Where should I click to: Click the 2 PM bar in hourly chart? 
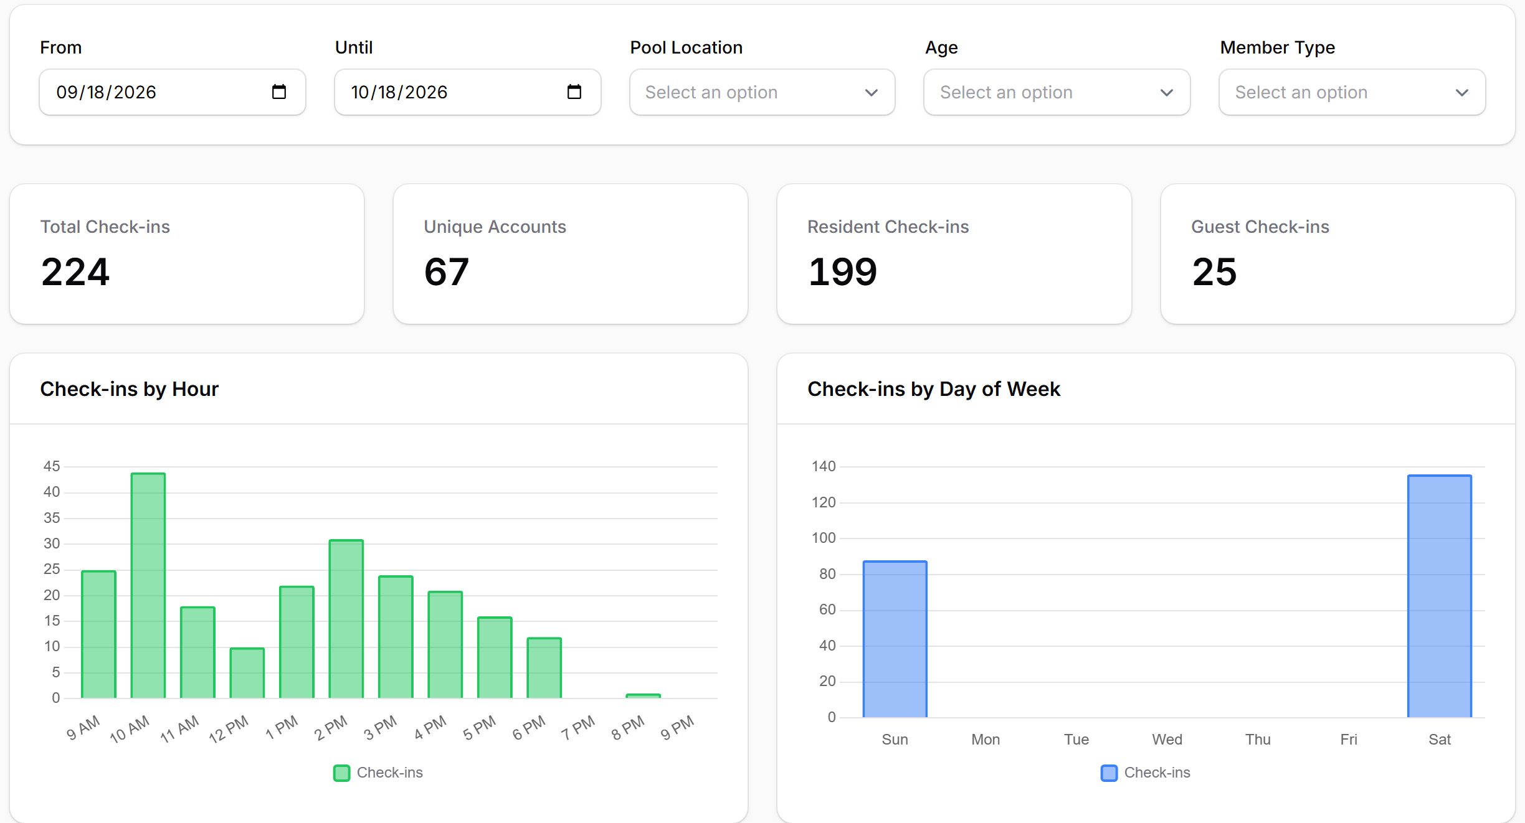[x=346, y=619]
